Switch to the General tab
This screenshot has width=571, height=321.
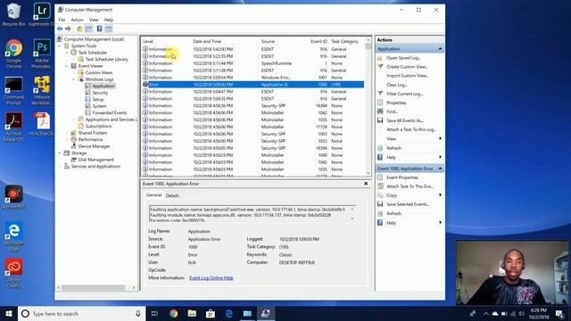tap(153, 195)
